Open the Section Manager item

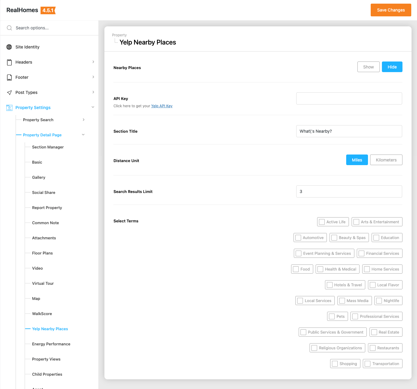point(48,147)
